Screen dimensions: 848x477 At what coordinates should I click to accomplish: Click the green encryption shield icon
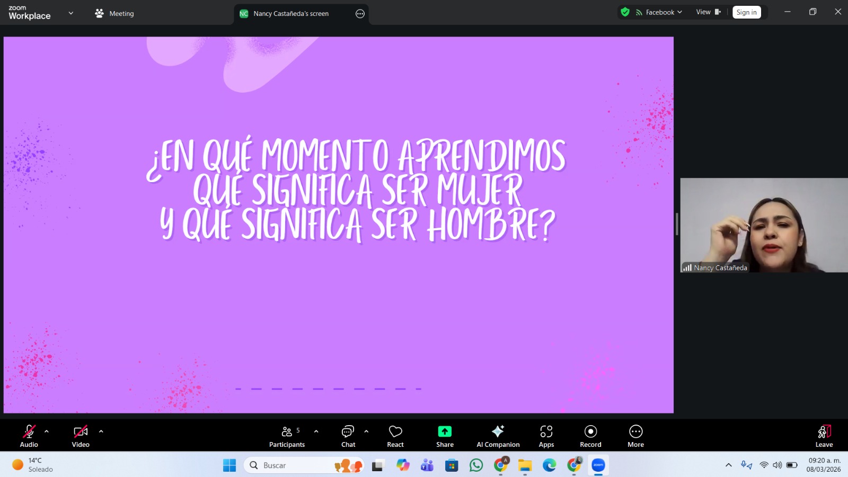click(625, 12)
